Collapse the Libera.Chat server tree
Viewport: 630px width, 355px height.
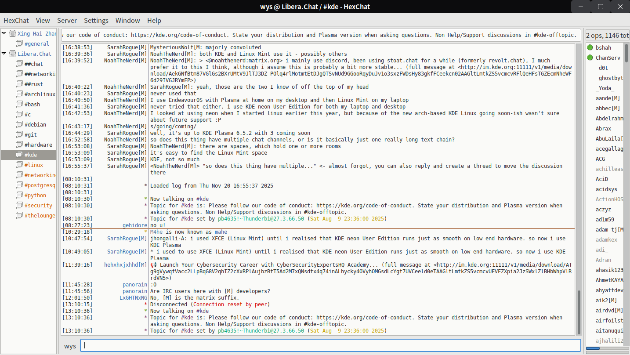[x=4, y=54]
